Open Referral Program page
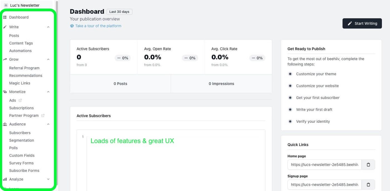This screenshot has width=390, height=191. click(24, 68)
